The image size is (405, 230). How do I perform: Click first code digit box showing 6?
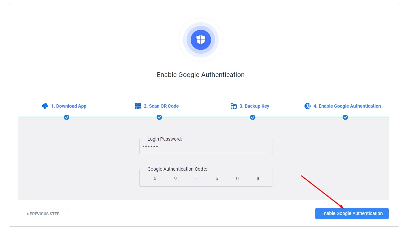click(x=155, y=178)
